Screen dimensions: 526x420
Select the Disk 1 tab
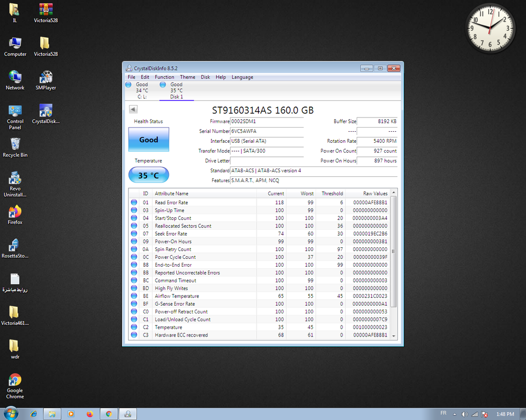[176, 90]
